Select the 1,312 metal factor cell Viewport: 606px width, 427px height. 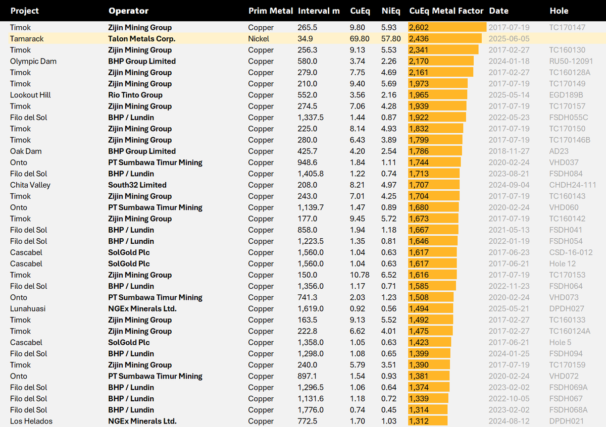coord(428,421)
